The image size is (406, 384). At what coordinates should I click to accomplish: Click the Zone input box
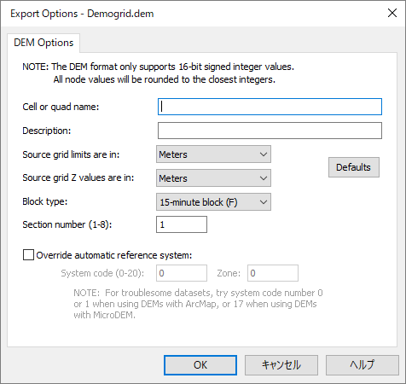[273, 273]
